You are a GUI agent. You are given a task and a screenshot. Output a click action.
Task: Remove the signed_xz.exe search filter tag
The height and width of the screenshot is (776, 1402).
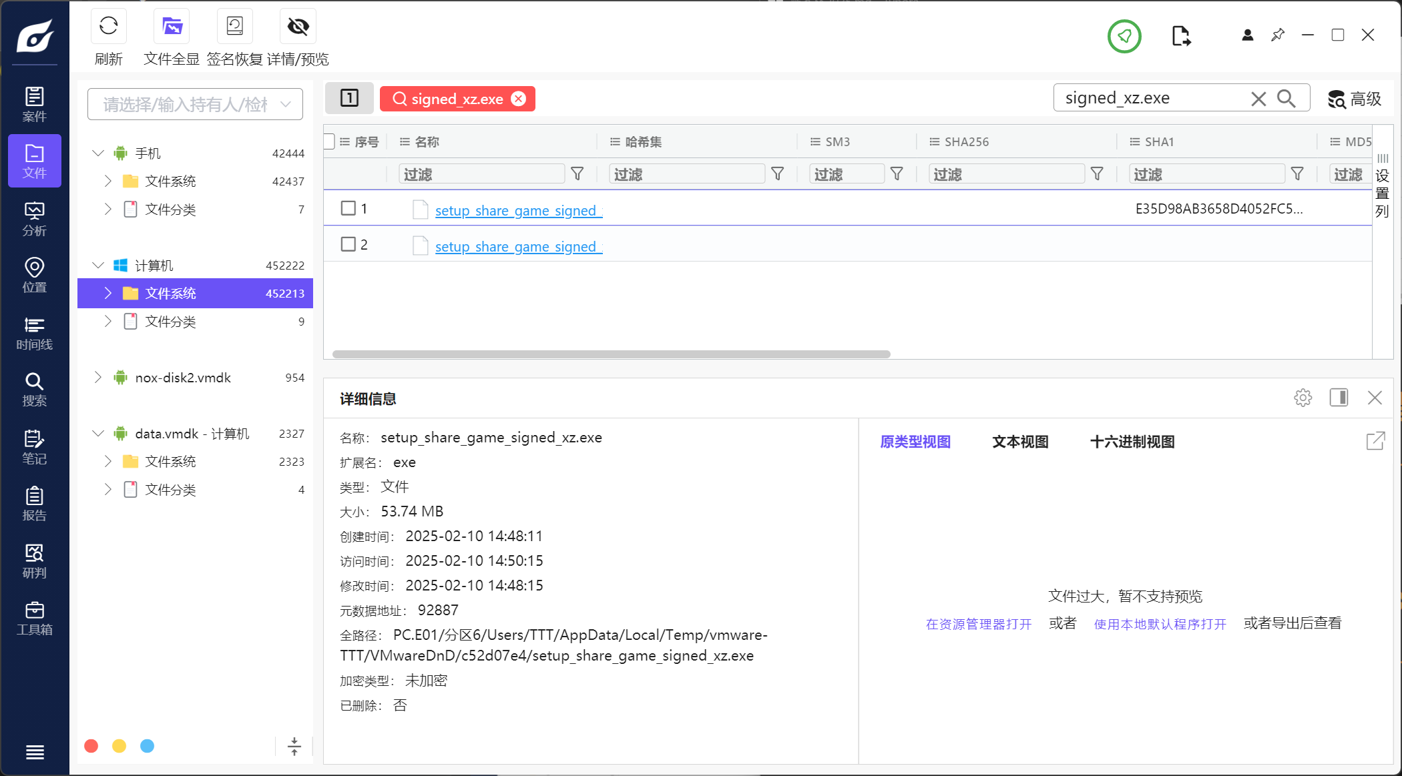(519, 99)
